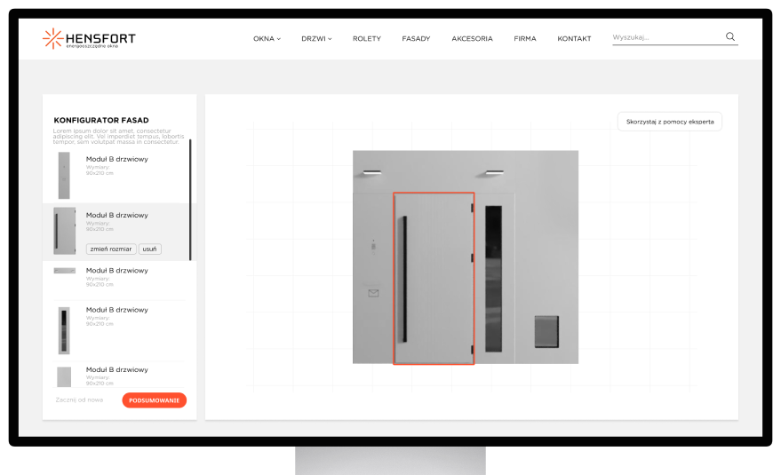The image size is (781, 475).
Task: Click the search magnifier icon
Action: [x=730, y=37]
